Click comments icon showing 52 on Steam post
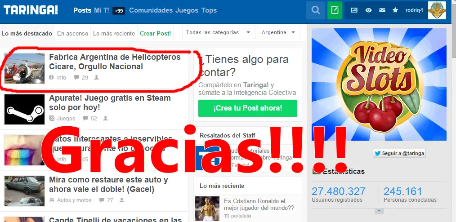This screenshot has width=456, height=222. [85, 118]
